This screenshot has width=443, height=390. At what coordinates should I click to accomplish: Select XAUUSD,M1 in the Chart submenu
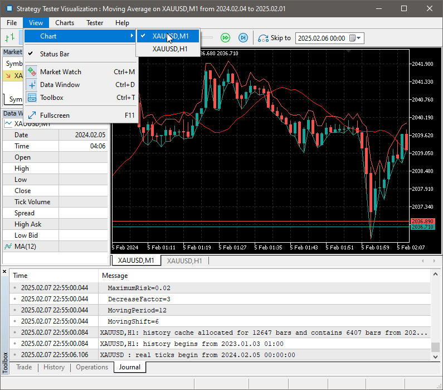[168, 36]
